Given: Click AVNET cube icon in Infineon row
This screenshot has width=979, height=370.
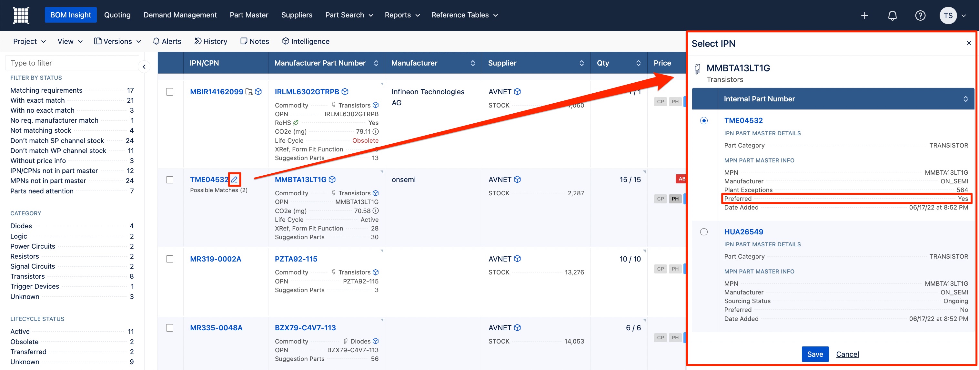Looking at the screenshot, I should [x=517, y=92].
